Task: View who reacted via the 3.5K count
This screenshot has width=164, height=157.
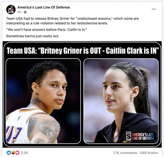Action: point(24,153)
